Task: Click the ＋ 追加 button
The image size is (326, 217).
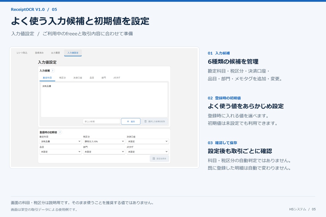Action: pos(131,121)
